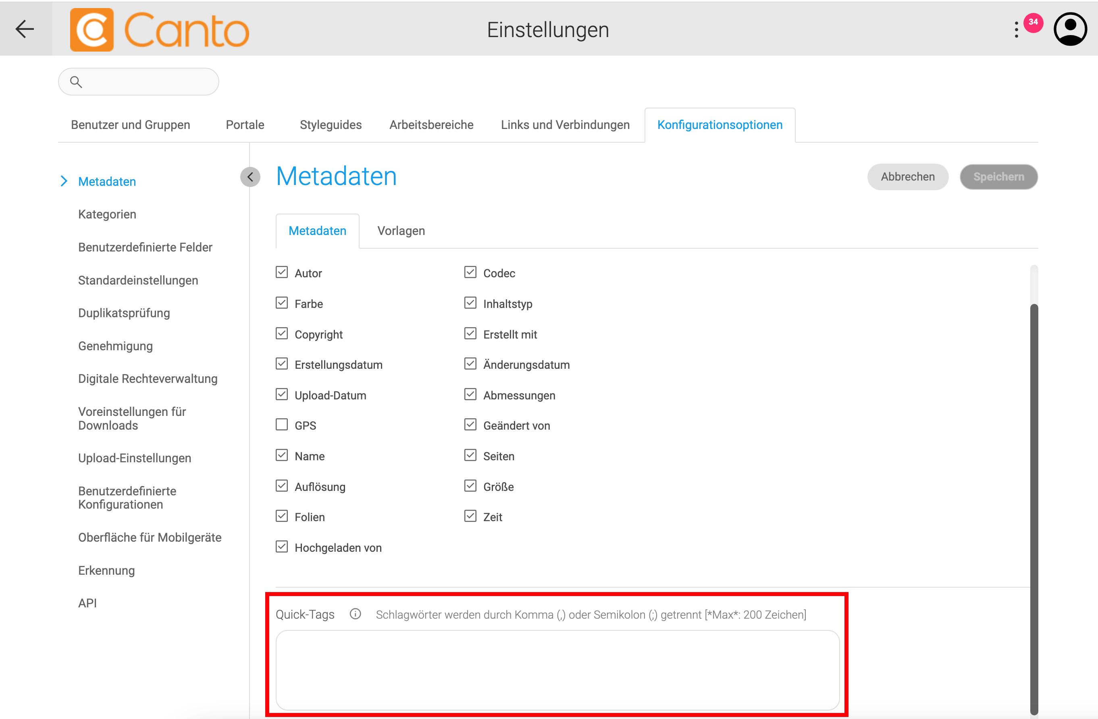Screen dimensions: 1098x719
Task: Switch to the Vorlagen sub-tab
Action: [x=401, y=231]
